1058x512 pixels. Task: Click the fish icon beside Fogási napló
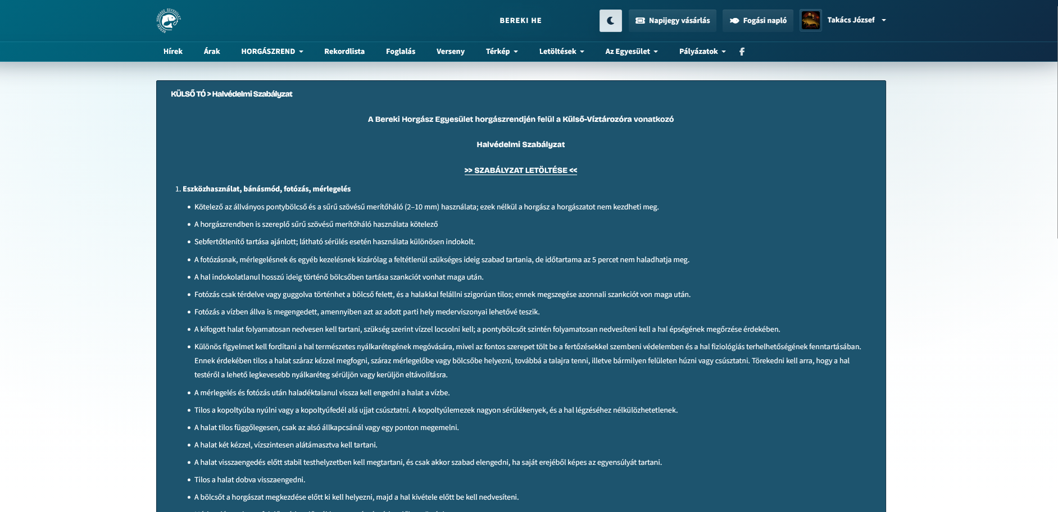(x=734, y=21)
